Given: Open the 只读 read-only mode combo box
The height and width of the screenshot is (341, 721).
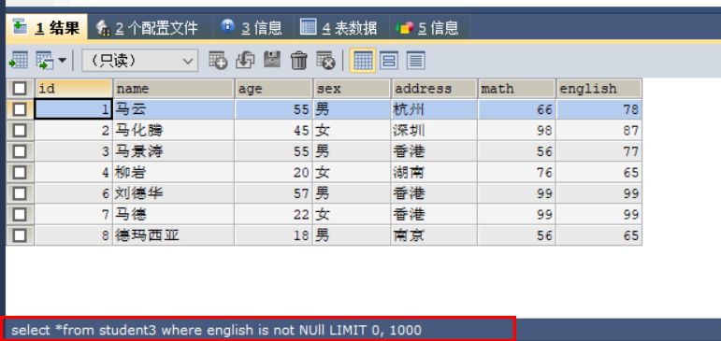Looking at the screenshot, I should pyautogui.click(x=139, y=61).
